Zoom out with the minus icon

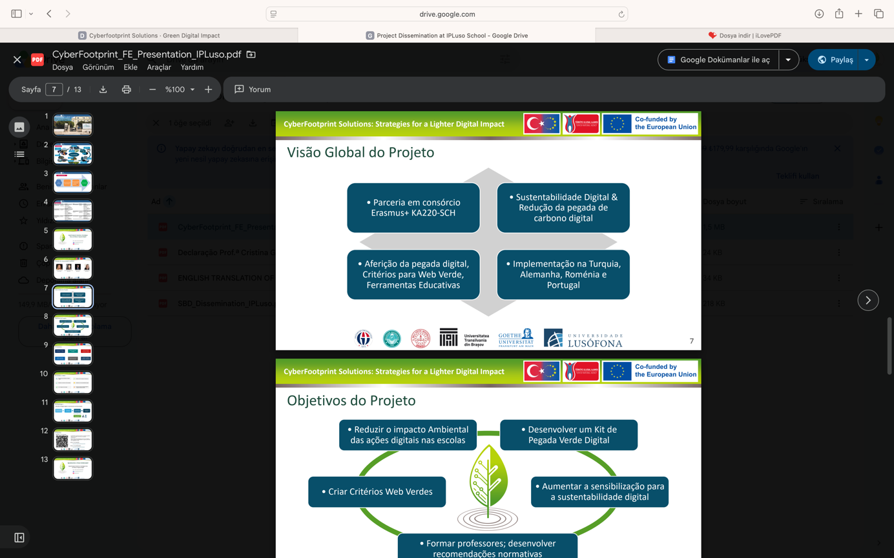[x=152, y=90]
